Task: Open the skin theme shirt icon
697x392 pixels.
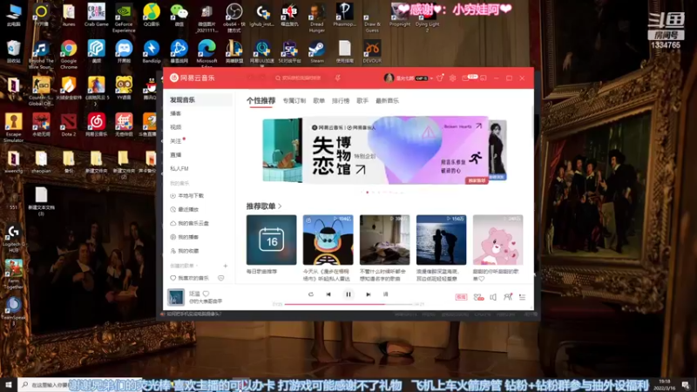Action: [440, 78]
